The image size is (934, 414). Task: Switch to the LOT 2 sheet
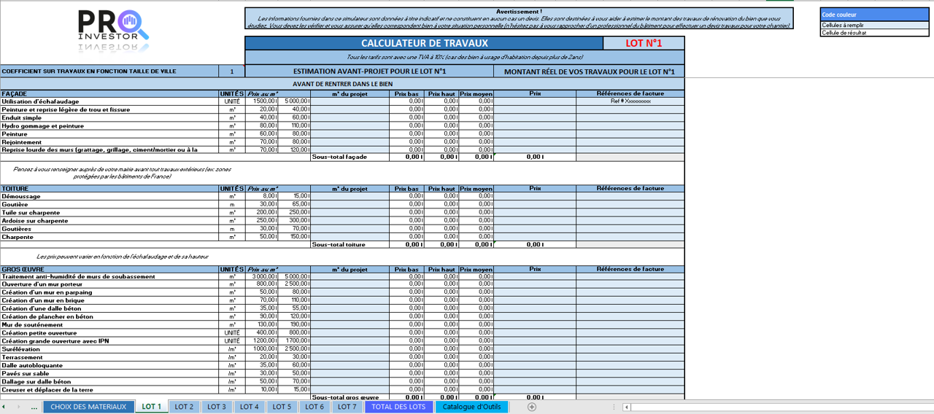tap(183, 407)
